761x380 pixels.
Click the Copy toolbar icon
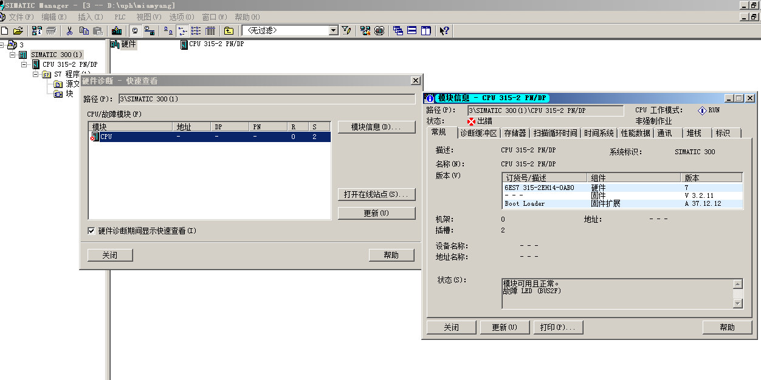tap(84, 30)
